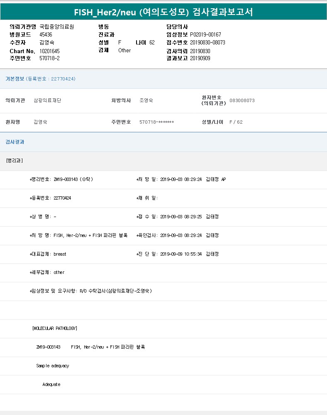Click the specimen value 'Other' in header
Screen dimensions: 327x415
[124, 50]
